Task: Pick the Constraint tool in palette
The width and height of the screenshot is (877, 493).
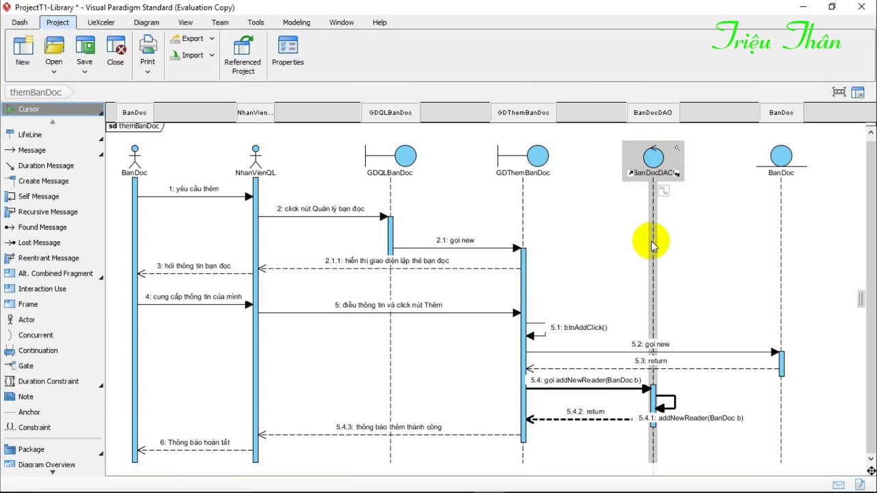Action: click(x=34, y=427)
